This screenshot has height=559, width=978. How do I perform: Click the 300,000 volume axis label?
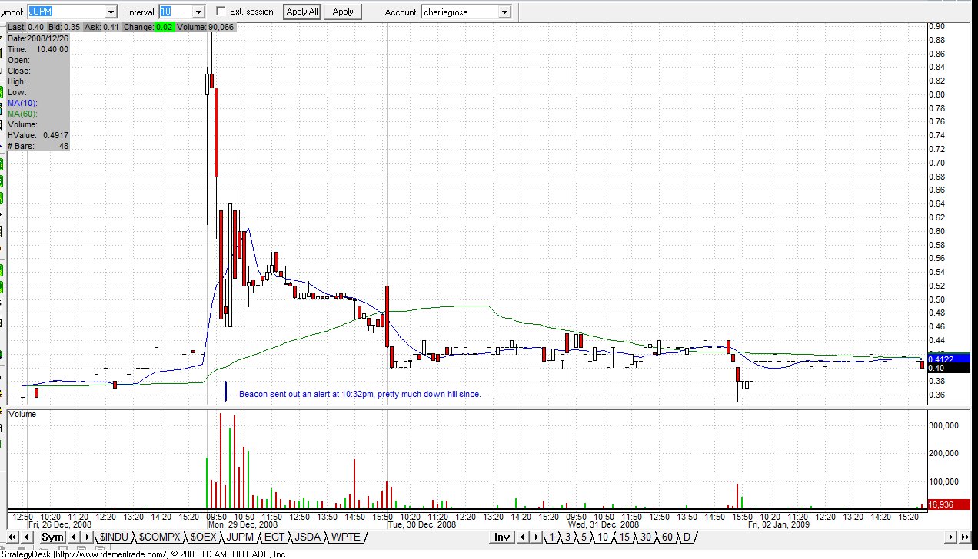[x=944, y=425]
